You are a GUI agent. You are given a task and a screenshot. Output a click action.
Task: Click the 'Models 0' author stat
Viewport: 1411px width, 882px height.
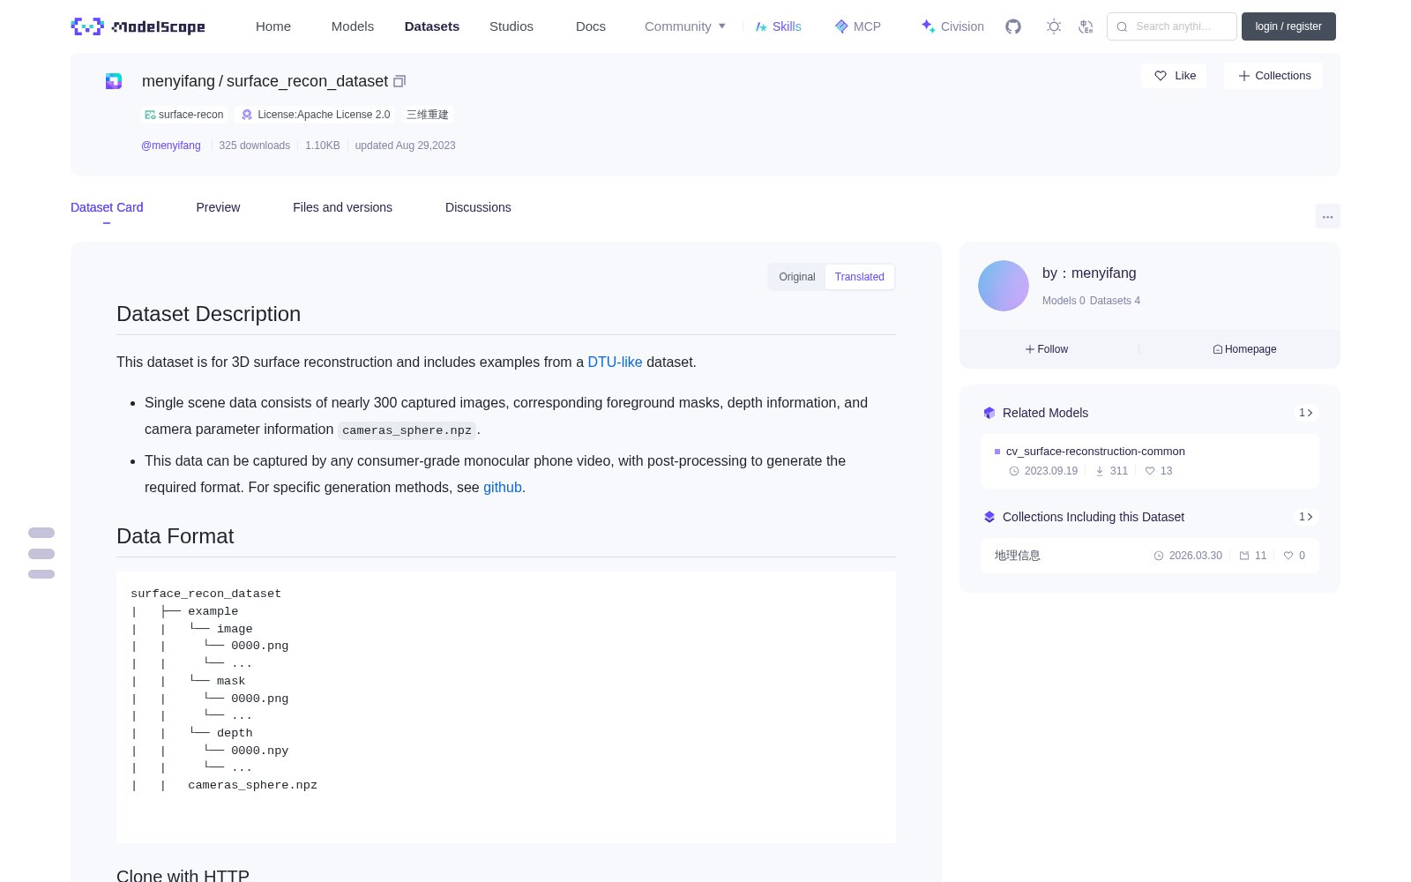(x=1064, y=301)
